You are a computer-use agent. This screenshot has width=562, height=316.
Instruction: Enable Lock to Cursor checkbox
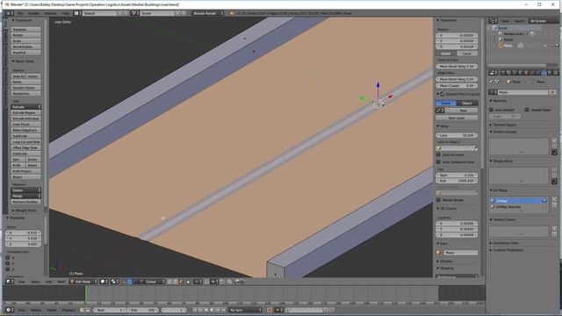pyautogui.click(x=438, y=154)
